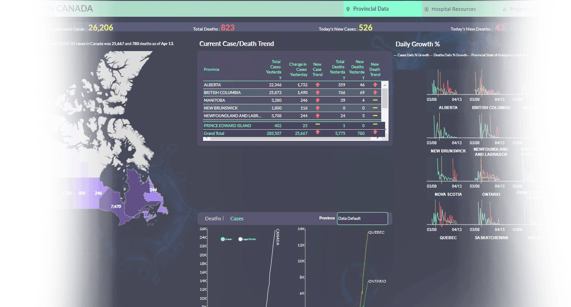Click Alberta's red New Case Trend arrow
Viewport: 571px width, 307px height.
point(318,85)
